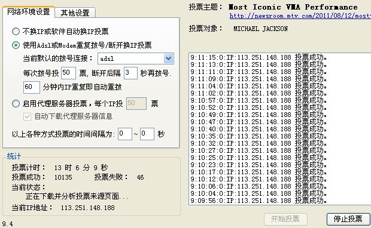Select log entry at 9:11:02

point(259,93)
